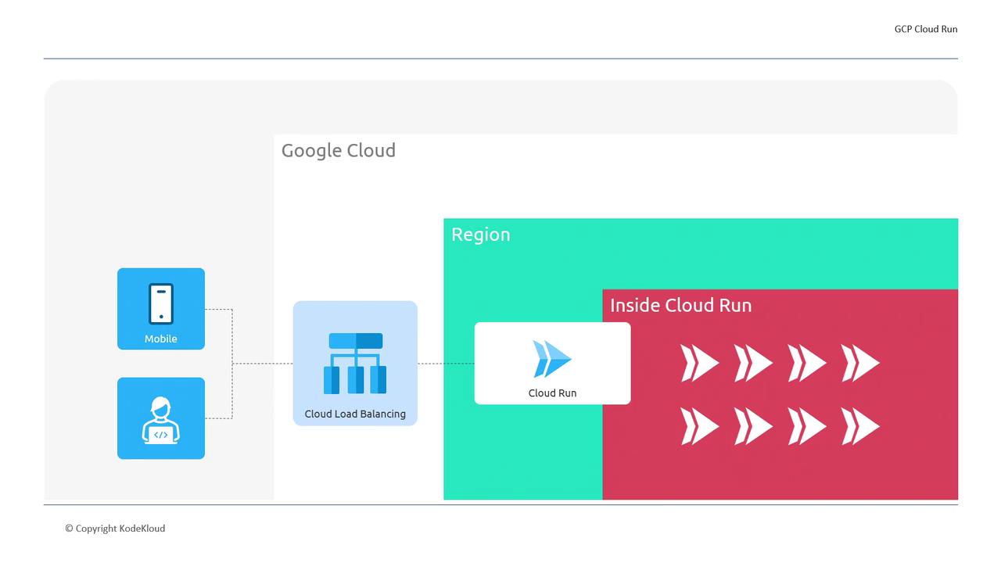
Task: Click the 'Region' heading
Action: click(x=481, y=235)
